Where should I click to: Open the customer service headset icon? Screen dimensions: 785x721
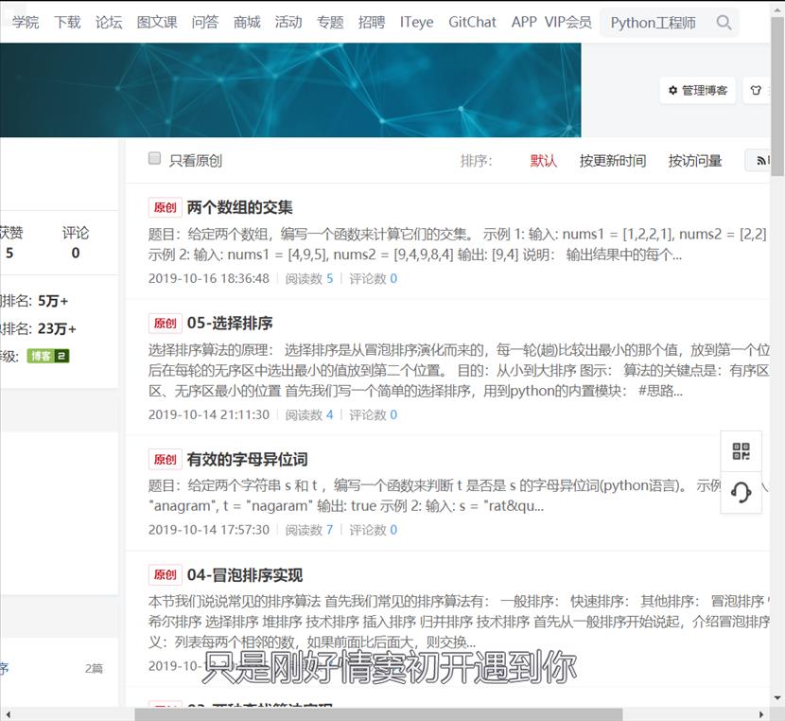tap(741, 493)
